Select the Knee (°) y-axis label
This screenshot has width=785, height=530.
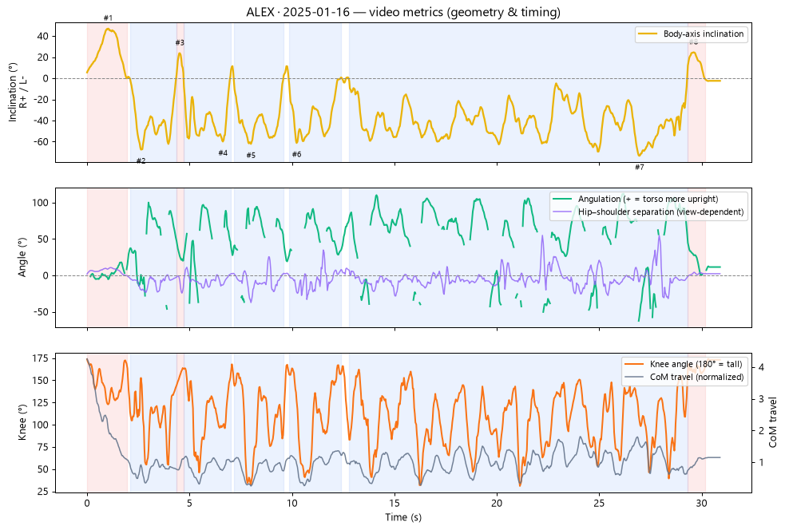pos(22,423)
